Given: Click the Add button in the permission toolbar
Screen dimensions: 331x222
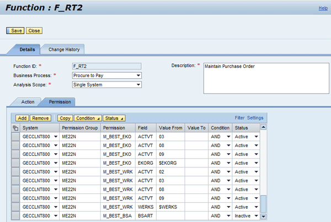Looking at the screenshot, I should 22,118.
